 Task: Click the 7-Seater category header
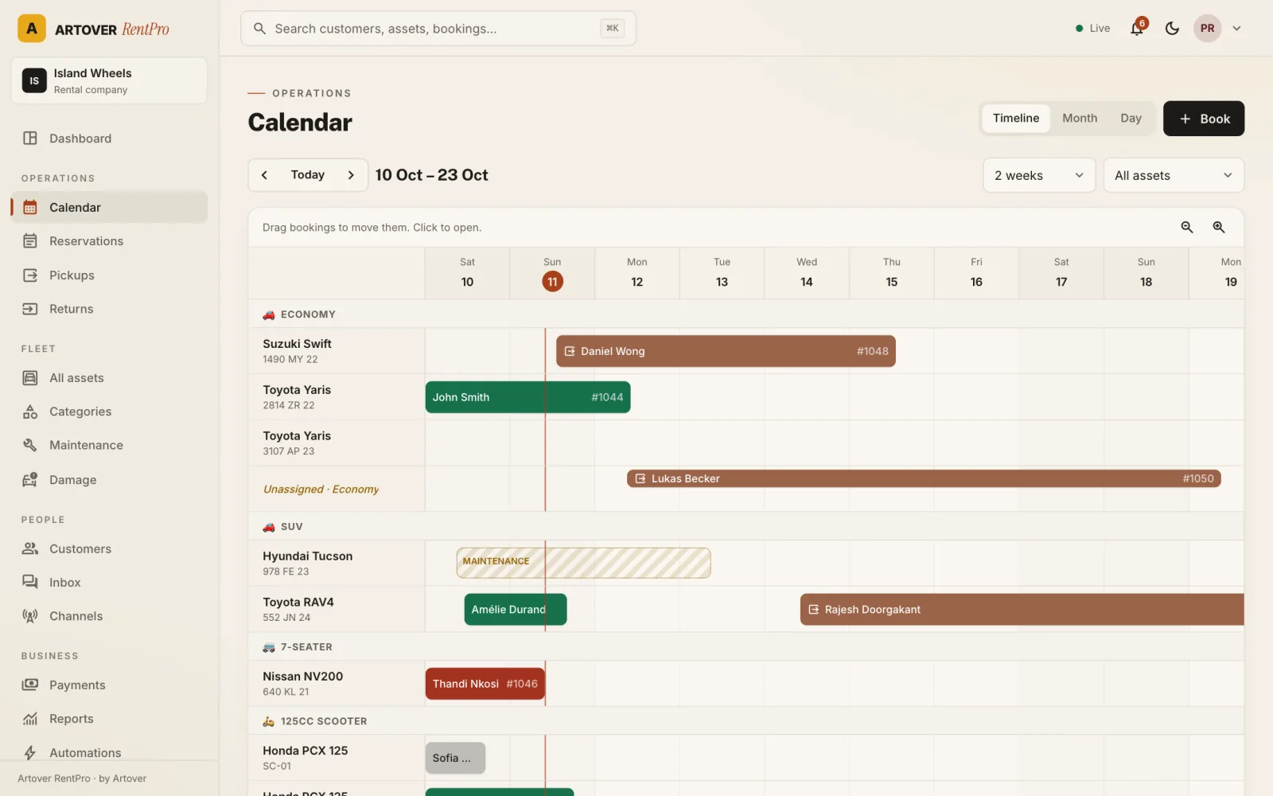746,647
